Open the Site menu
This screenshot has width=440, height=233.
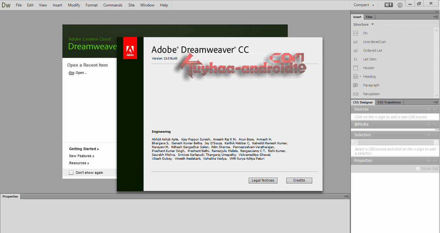coord(131,5)
